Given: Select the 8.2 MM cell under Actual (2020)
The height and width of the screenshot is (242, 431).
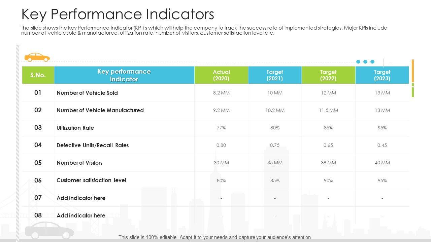Looking at the screenshot, I should (x=221, y=93).
